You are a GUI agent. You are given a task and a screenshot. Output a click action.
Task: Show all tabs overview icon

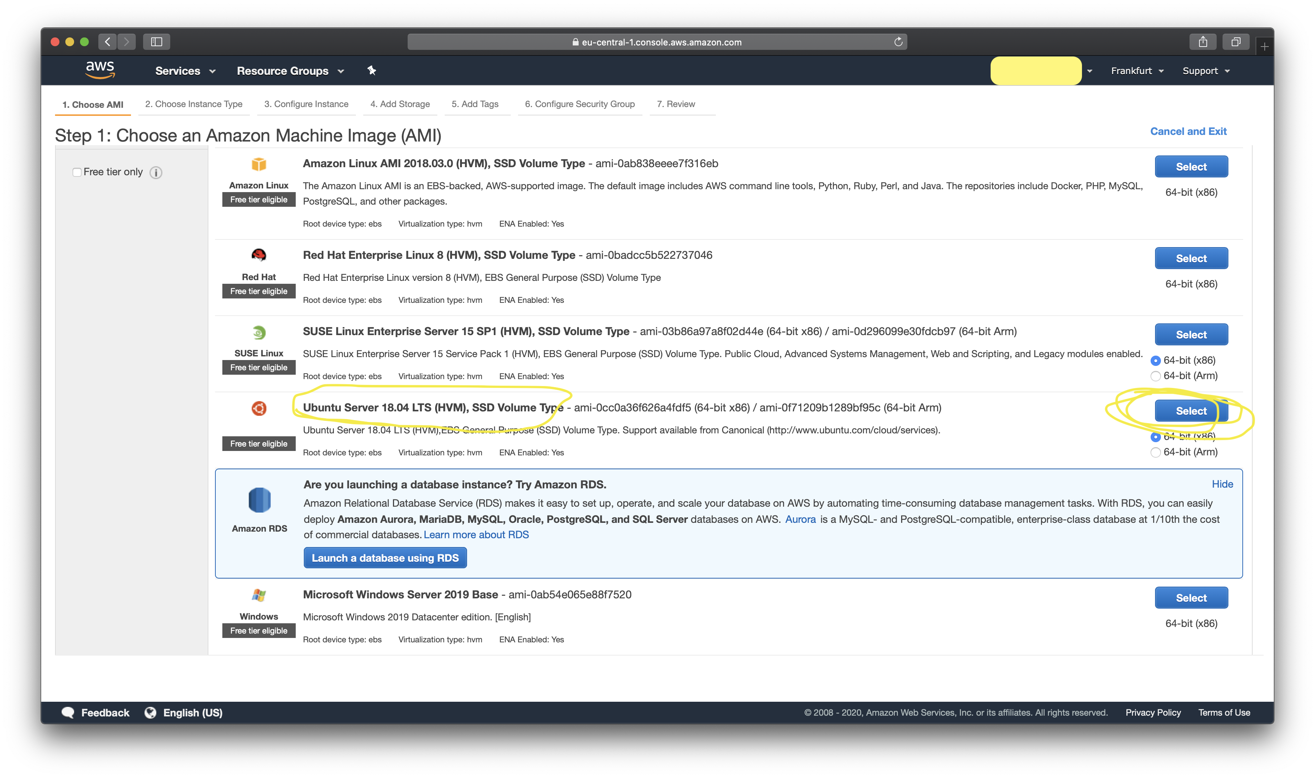(1236, 41)
